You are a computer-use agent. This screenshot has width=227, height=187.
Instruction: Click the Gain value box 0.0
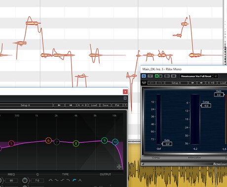coord(219,94)
